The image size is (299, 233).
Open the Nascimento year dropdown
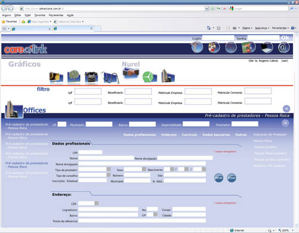tap(204, 169)
